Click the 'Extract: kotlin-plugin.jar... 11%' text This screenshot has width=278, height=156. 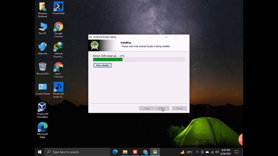[x=109, y=56]
